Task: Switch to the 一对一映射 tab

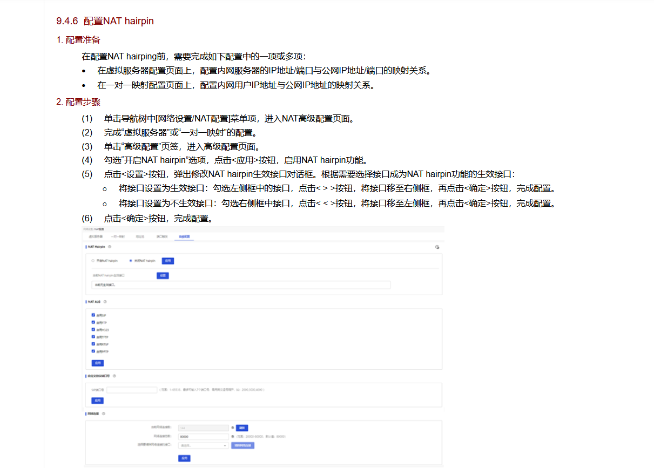Action: pos(118,236)
